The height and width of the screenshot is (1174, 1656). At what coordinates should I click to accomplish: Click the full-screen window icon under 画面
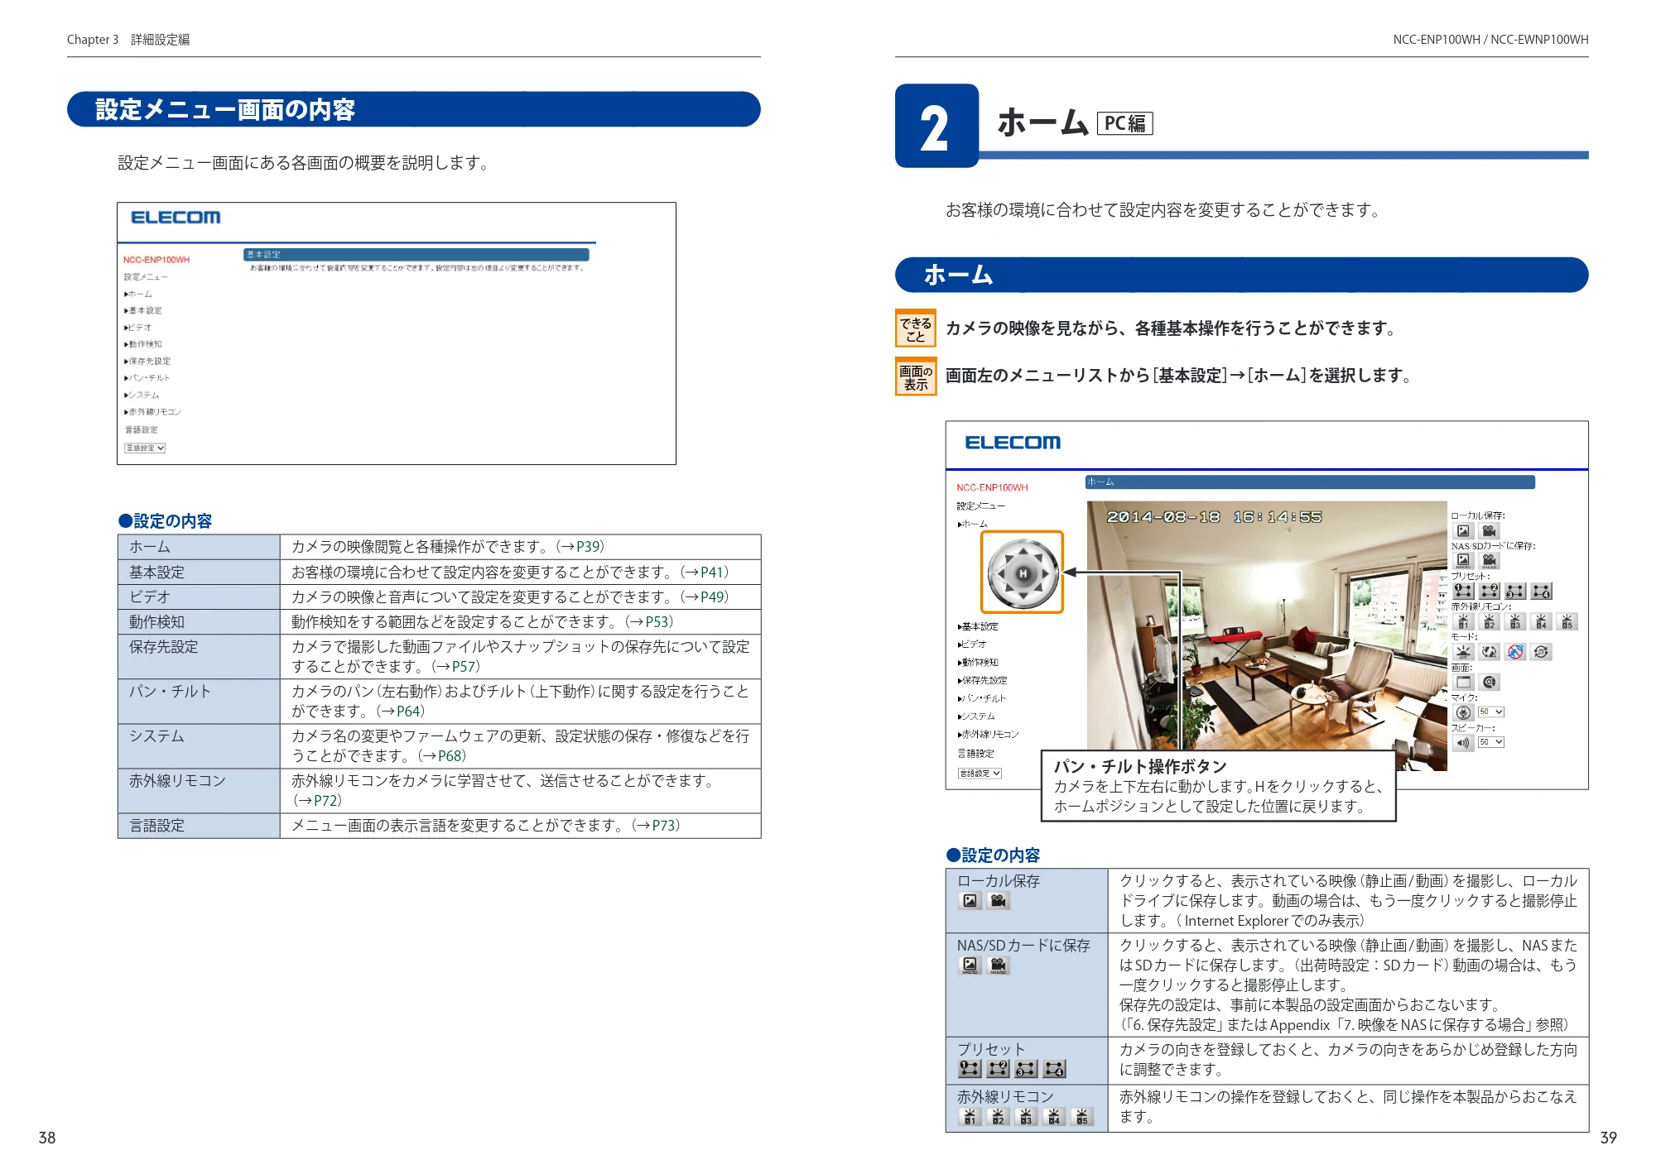1463,682
